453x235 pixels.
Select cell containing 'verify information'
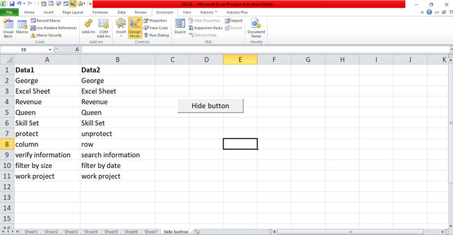coord(47,155)
